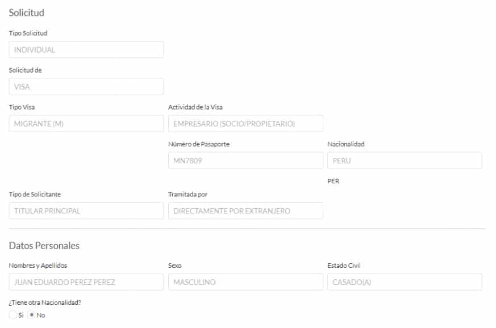Click the 'Tramitada por' label text

187,195
